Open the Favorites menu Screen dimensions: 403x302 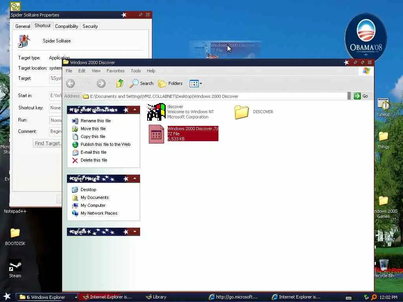(x=115, y=71)
